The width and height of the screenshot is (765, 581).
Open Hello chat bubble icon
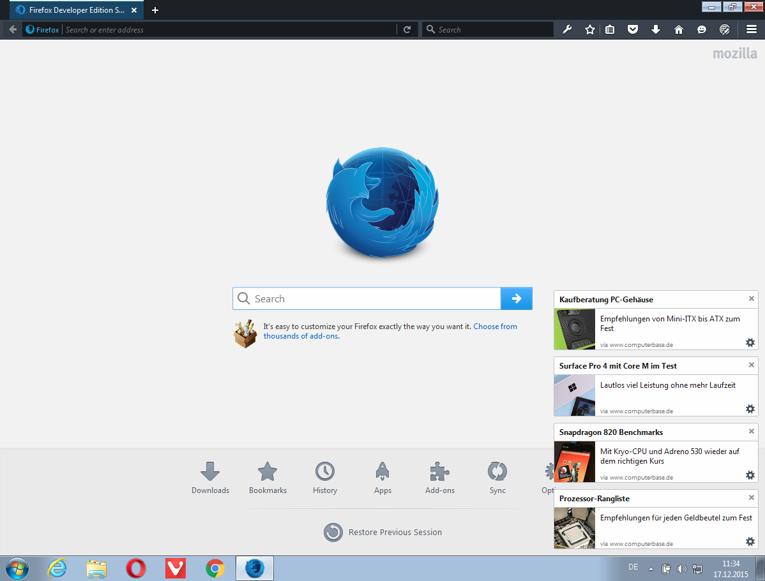pyautogui.click(x=702, y=30)
